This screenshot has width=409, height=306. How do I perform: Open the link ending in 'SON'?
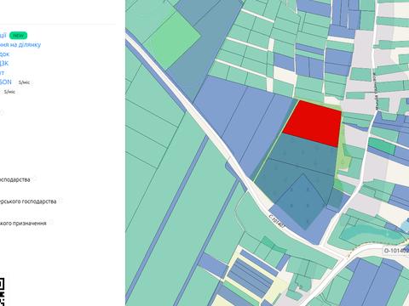pyautogui.click(x=6, y=82)
